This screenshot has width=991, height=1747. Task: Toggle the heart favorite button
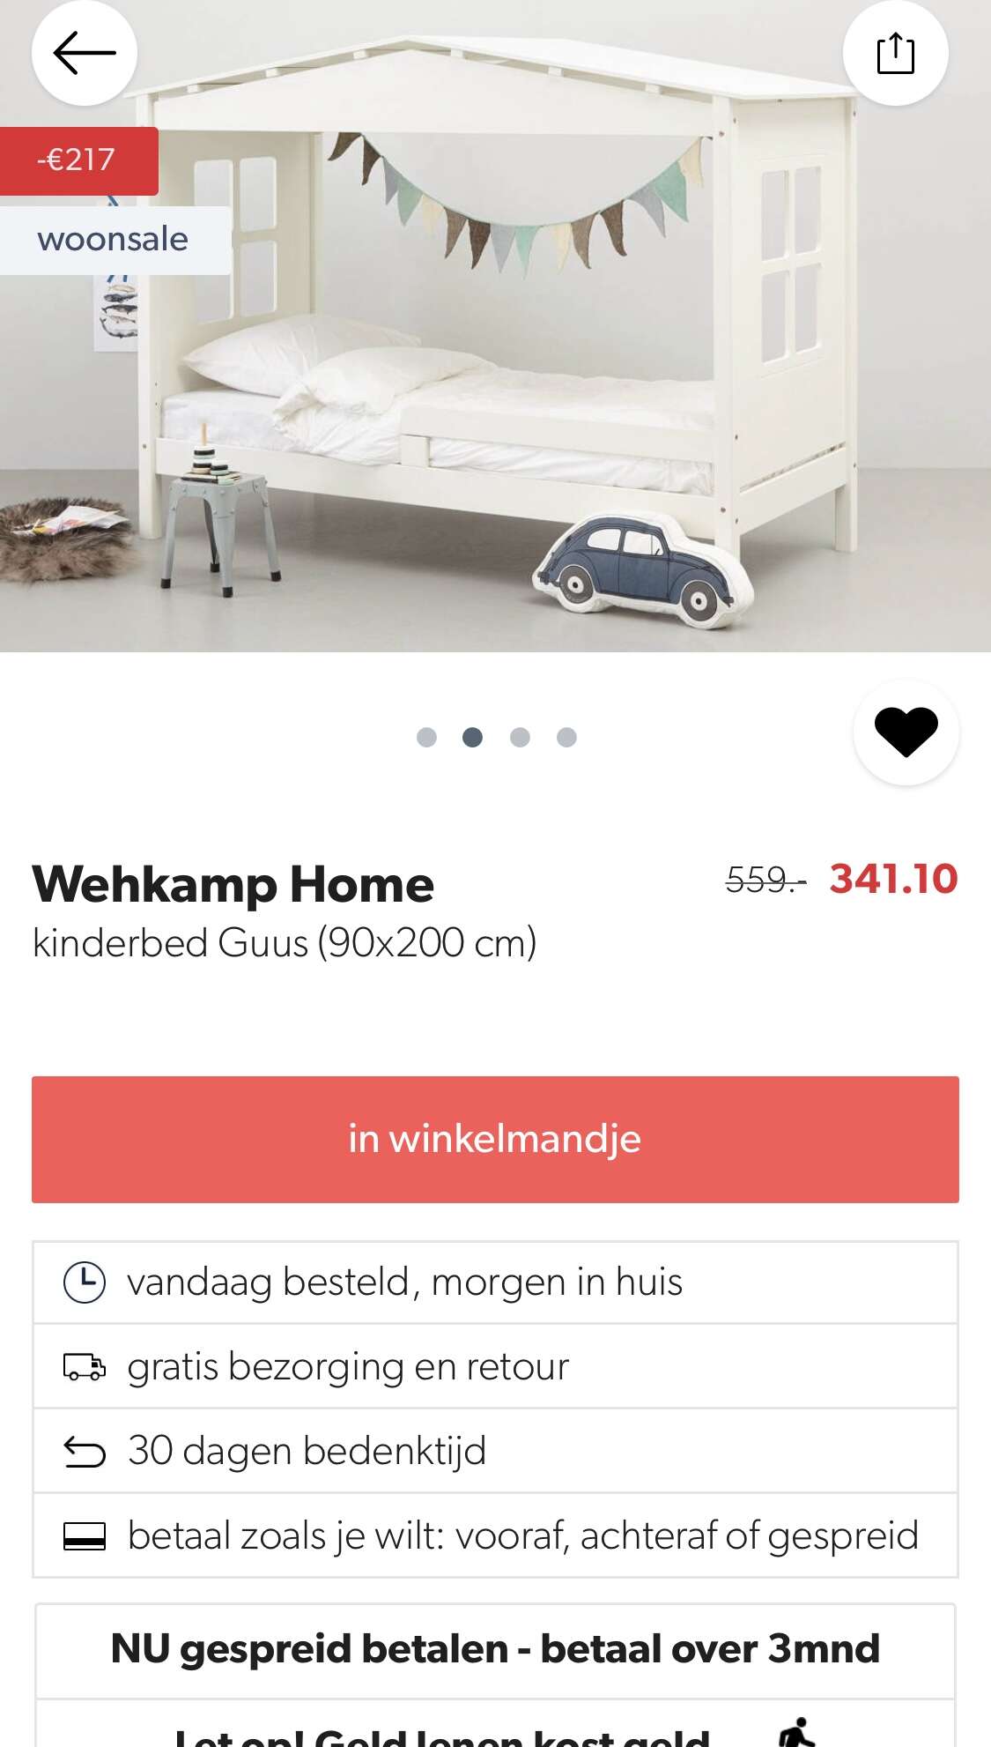click(x=906, y=732)
